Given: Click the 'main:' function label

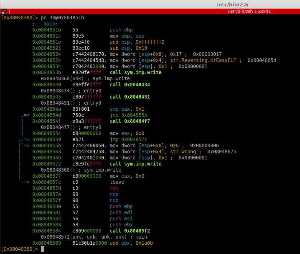Looking at the screenshot, I should coord(51,24).
